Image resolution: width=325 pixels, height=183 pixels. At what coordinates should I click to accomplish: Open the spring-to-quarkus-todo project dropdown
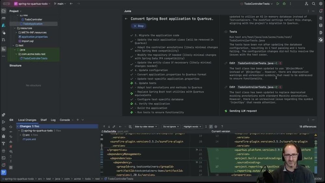[x=32, y=4]
